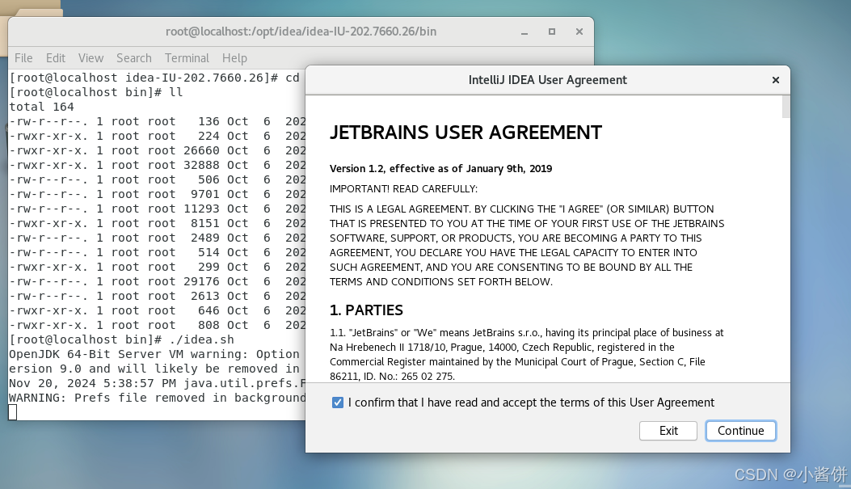The height and width of the screenshot is (489, 851).
Task: Click the terminal row with size 29176
Action: (158, 281)
